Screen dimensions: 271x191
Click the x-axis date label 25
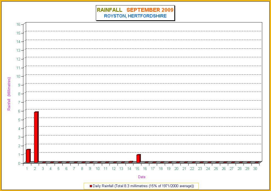point(216,169)
